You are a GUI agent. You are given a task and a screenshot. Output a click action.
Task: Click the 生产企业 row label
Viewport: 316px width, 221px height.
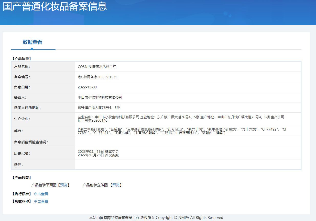(22, 119)
